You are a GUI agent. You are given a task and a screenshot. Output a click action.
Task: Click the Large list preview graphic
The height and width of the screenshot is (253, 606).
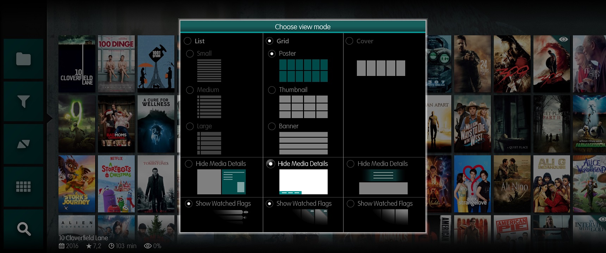[x=209, y=143]
